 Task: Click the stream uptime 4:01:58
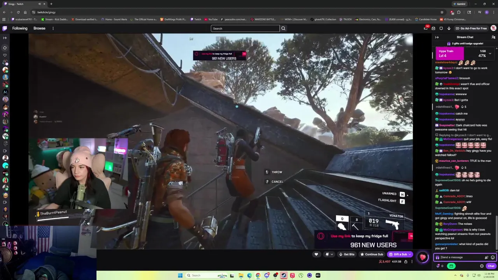[x=396, y=262]
